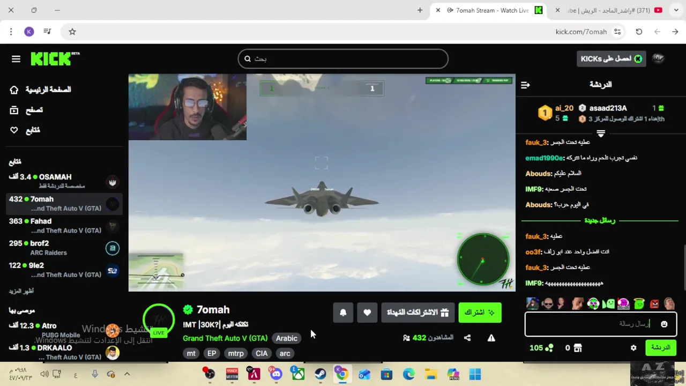This screenshot has height=386, width=686.
Task: Open site permissions icon in address bar
Action: point(617,32)
